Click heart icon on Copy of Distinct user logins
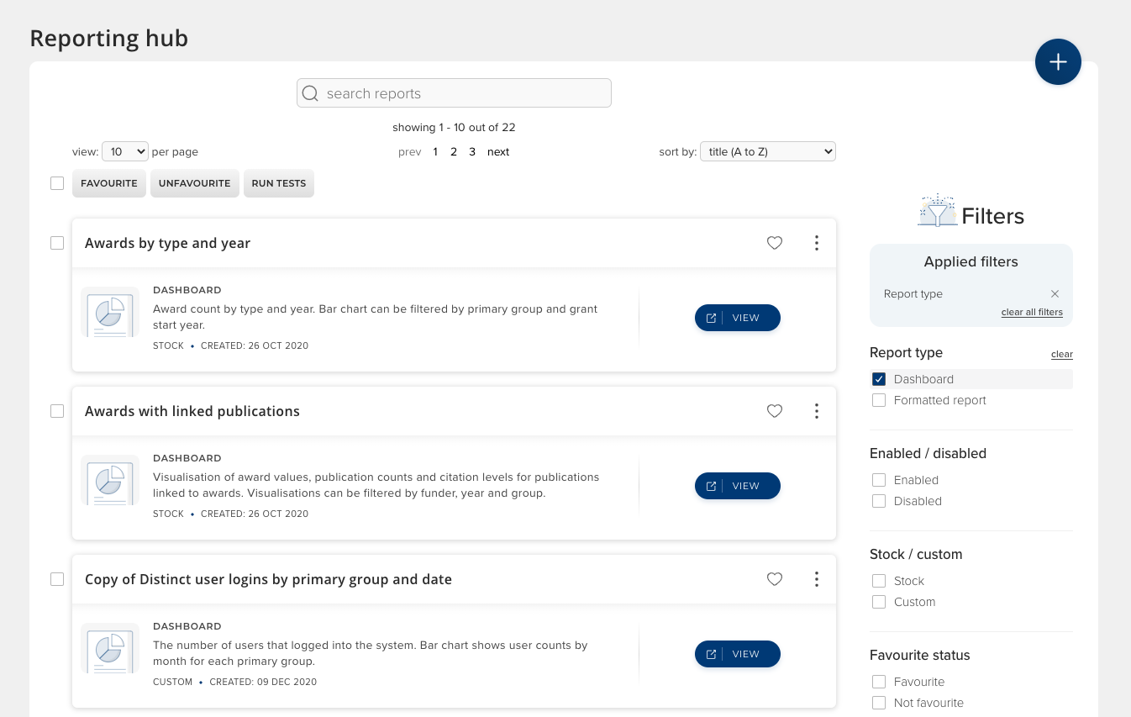Image resolution: width=1131 pixels, height=717 pixels. pyautogui.click(x=775, y=579)
